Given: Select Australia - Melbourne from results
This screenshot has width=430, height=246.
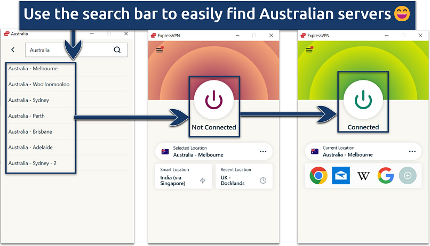Looking at the screenshot, I should [33, 68].
